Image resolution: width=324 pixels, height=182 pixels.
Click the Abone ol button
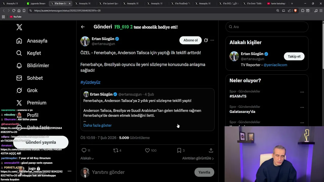coord(191,40)
